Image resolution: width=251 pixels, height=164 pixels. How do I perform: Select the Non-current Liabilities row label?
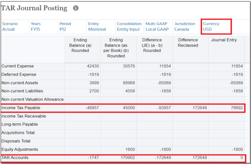pyautogui.click(x=22, y=91)
